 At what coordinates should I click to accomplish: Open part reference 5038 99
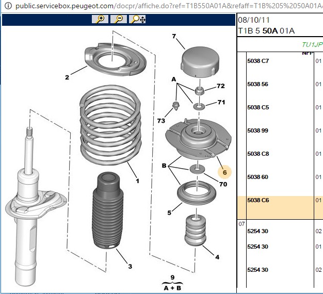coord(257,130)
